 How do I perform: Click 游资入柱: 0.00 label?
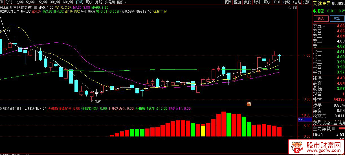pyautogui.click(x=179, y=109)
